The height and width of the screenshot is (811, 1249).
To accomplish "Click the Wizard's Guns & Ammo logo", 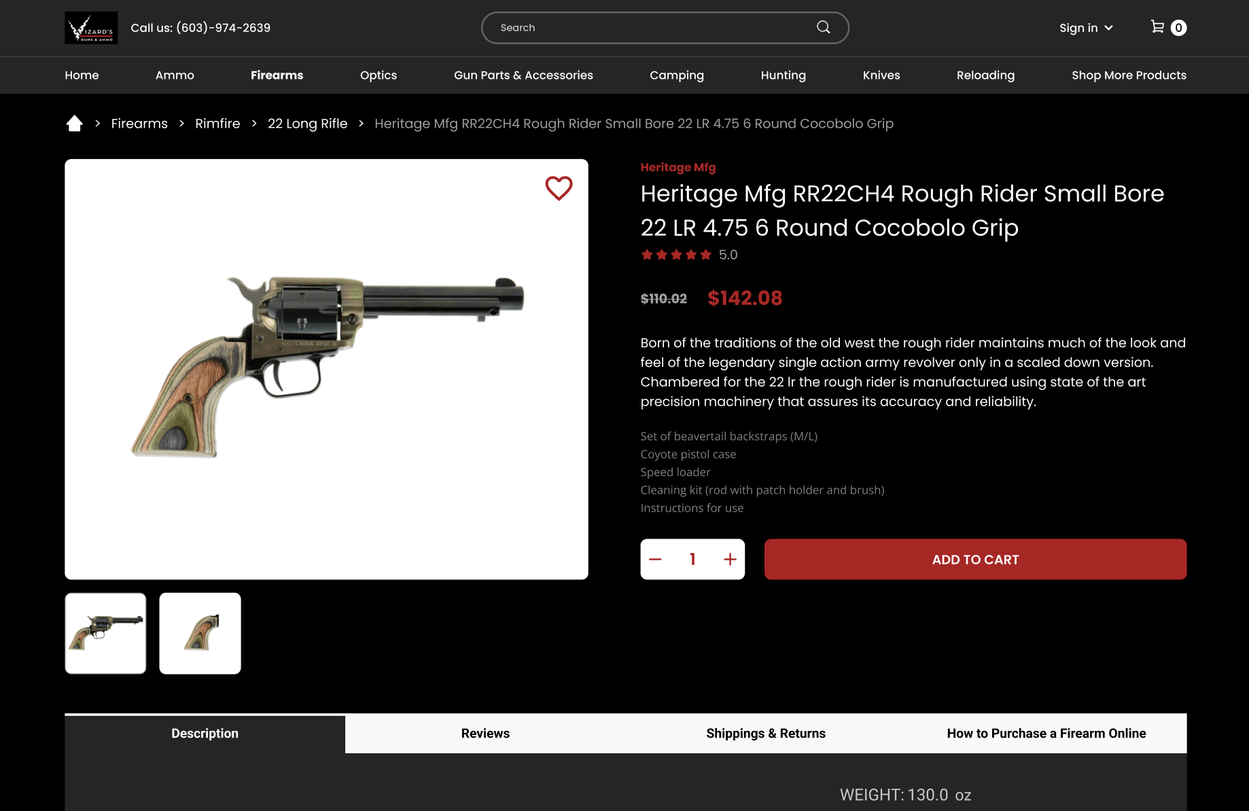I will [91, 28].
